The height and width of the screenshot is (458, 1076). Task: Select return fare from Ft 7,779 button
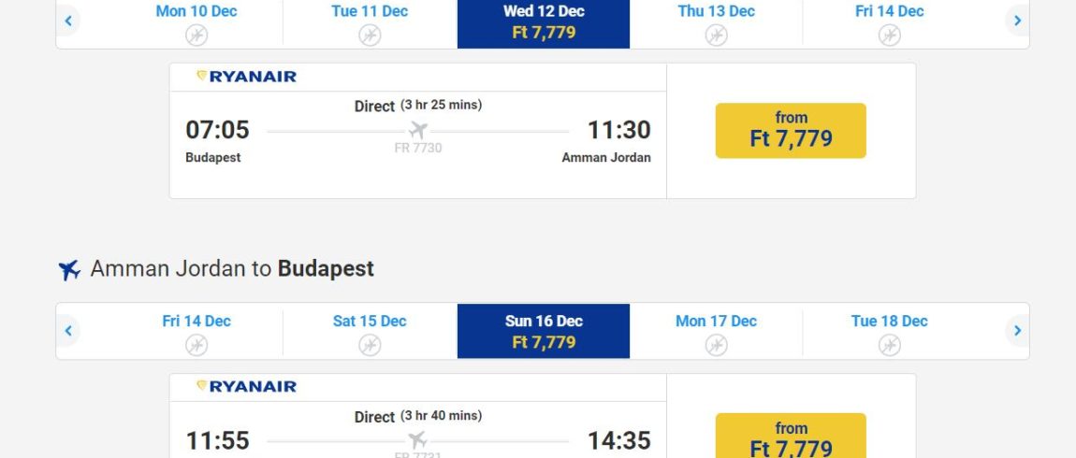(x=791, y=437)
